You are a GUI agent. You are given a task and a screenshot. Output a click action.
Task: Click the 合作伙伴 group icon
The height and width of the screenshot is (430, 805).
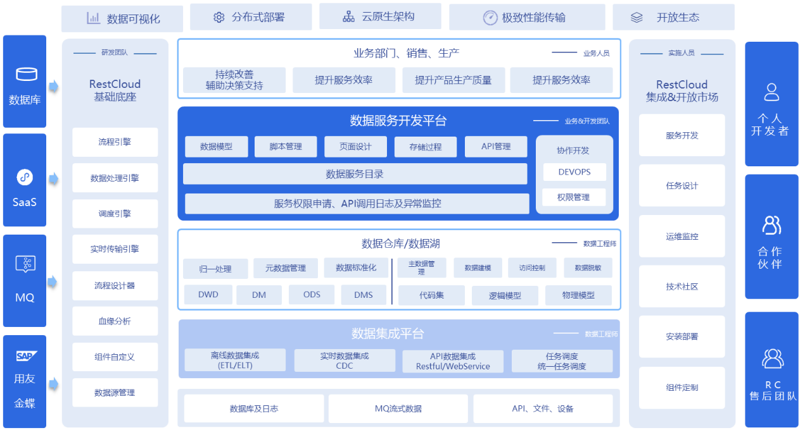(x=771, y=225)
